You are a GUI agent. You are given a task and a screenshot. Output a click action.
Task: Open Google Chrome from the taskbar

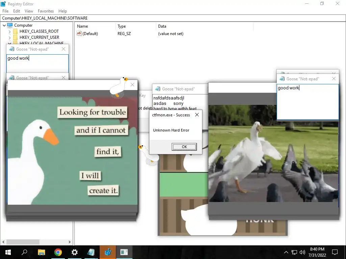[x=58, y=252]
